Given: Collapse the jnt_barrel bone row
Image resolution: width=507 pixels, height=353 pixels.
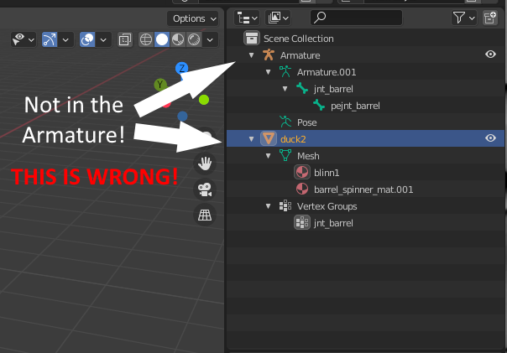Looking at the screenshot, I should coord(285,89).
